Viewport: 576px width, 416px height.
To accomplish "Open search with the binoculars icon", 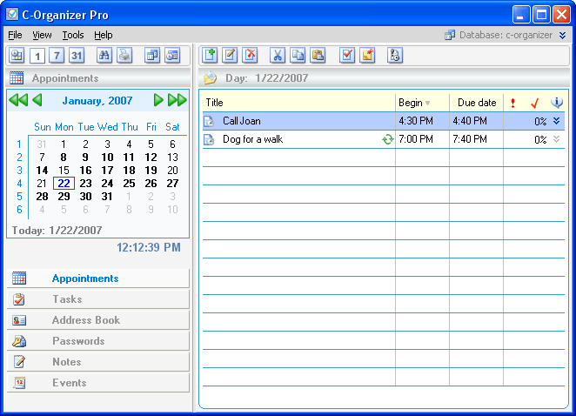I will point(104,56).
